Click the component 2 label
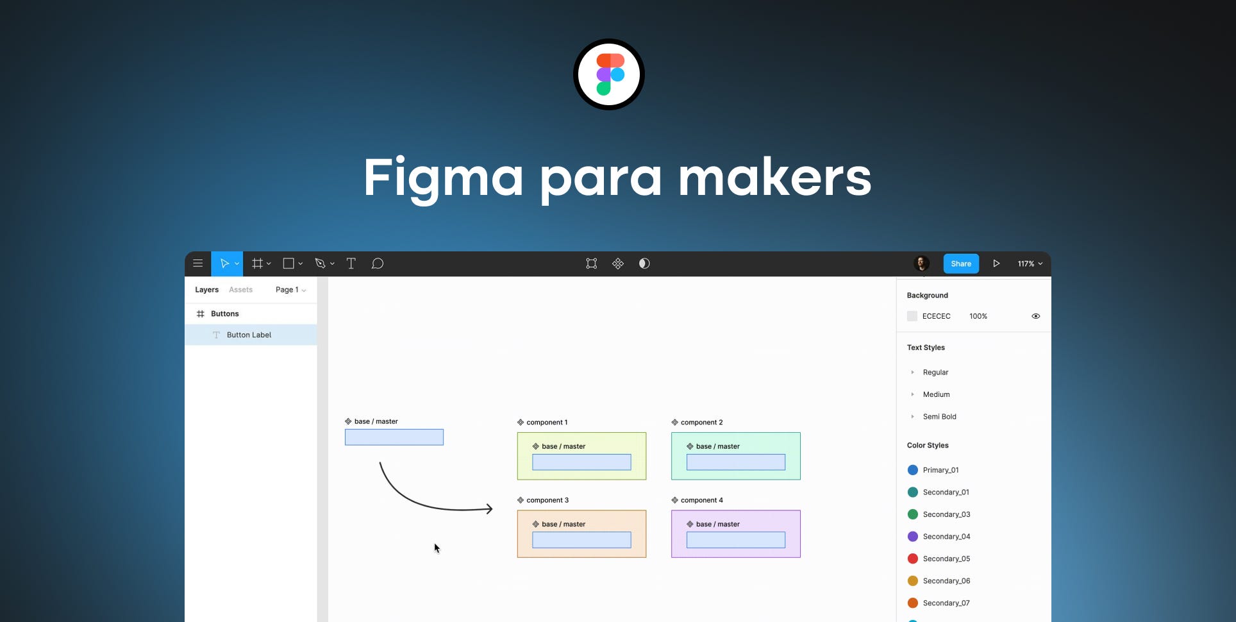Screen dimensions: 1236x622 click(701, 422)
